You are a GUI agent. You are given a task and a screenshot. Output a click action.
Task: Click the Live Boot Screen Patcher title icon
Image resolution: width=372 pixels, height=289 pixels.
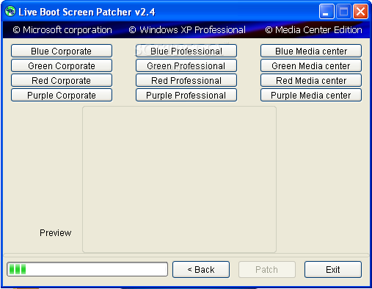(x=10, y=11)
